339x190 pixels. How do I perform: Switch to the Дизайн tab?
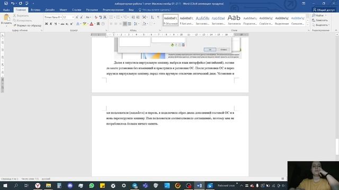point(50,9)
